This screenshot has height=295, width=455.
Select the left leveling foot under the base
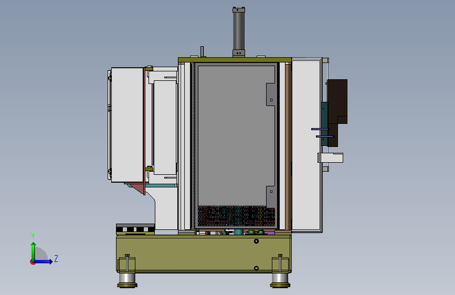[x=127, y=280]
